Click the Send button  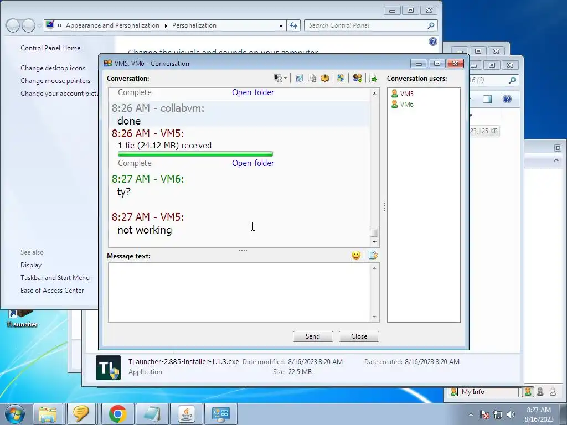pos(313,336)
